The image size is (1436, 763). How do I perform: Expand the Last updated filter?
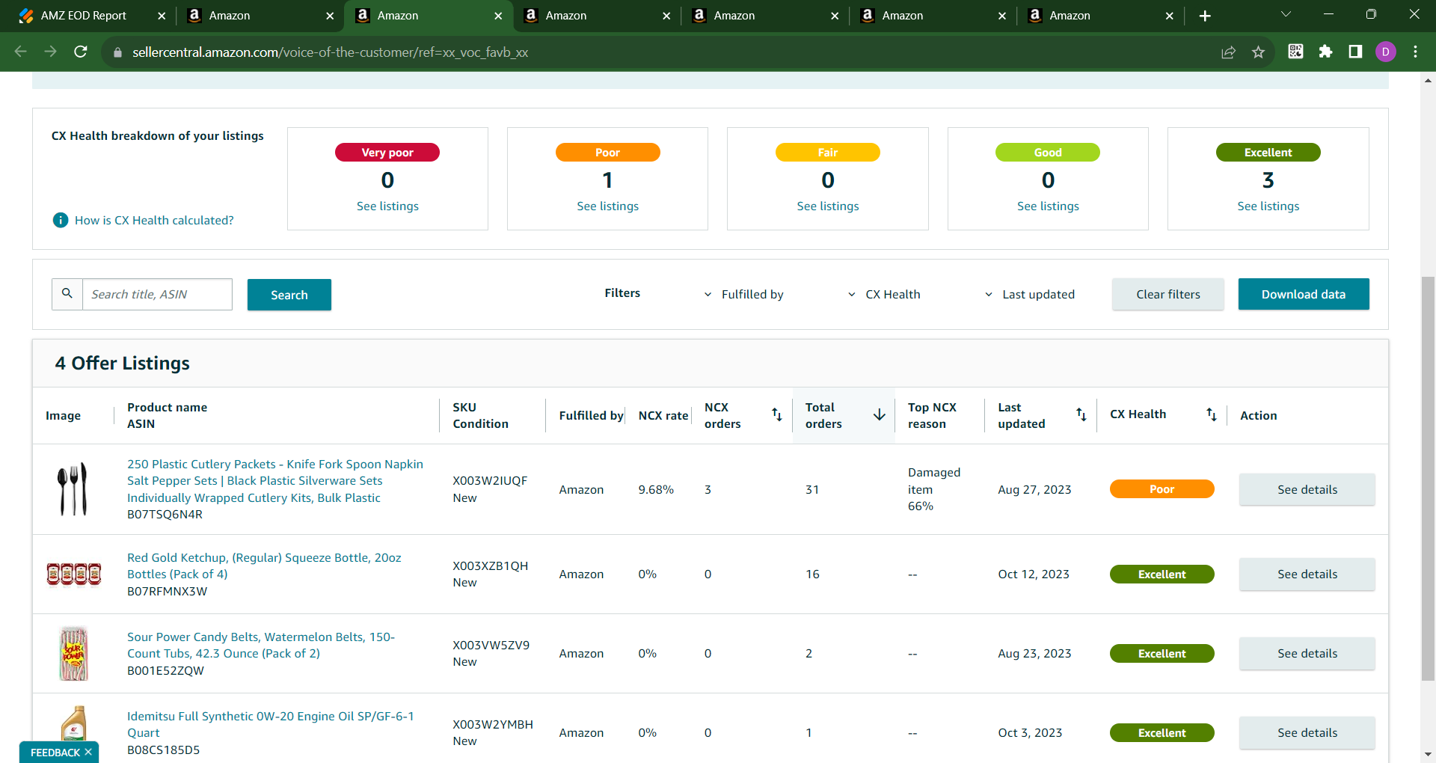click(1029, 294)
